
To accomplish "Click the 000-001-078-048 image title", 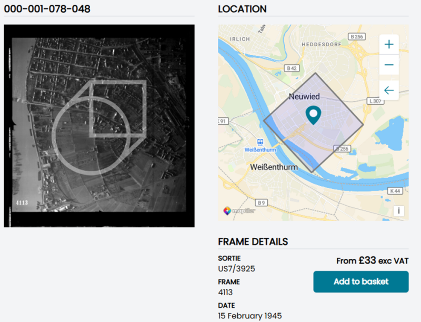I will click(x=47, y=9).
